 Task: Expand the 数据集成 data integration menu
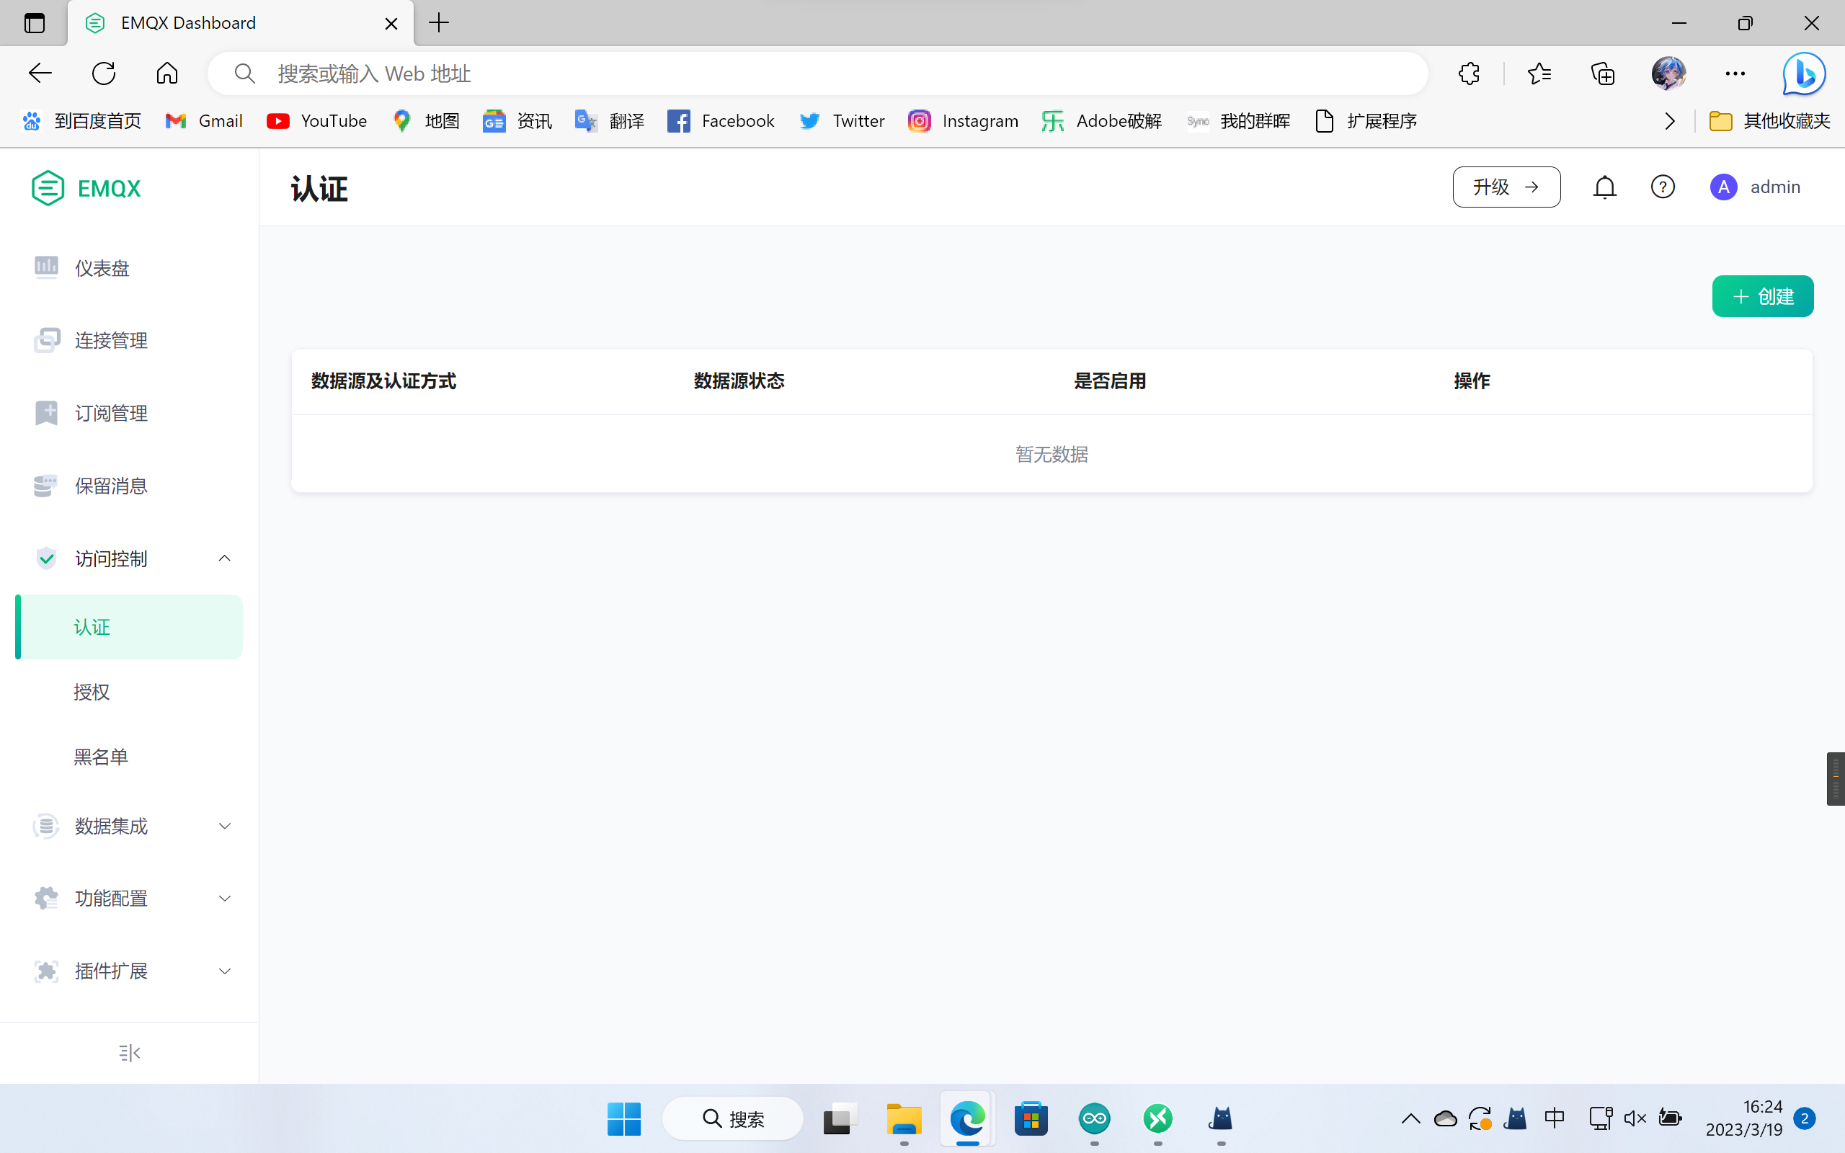[x=224, y=826]
